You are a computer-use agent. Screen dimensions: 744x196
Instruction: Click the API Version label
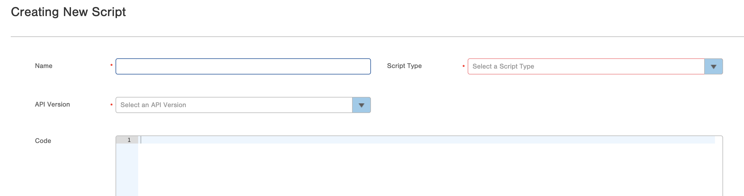click(x=52, y=104)
